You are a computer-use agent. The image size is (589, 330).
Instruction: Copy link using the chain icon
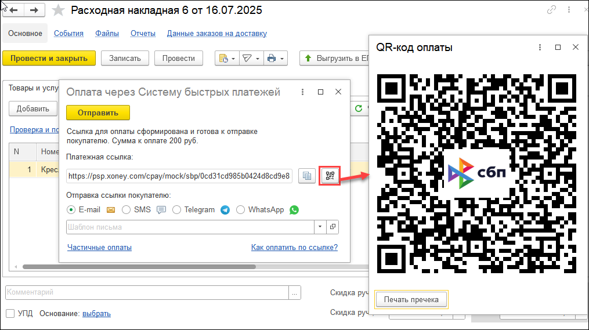tap(551, 10)
